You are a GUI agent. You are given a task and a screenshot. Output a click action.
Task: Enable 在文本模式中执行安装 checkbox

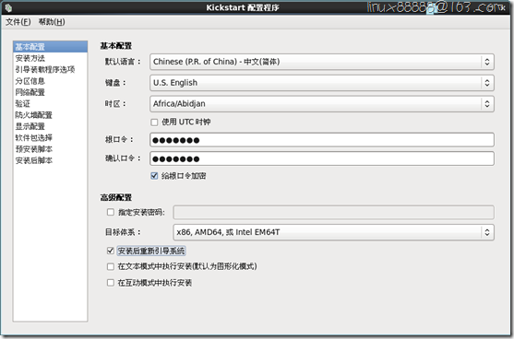(x=111, y=266)
